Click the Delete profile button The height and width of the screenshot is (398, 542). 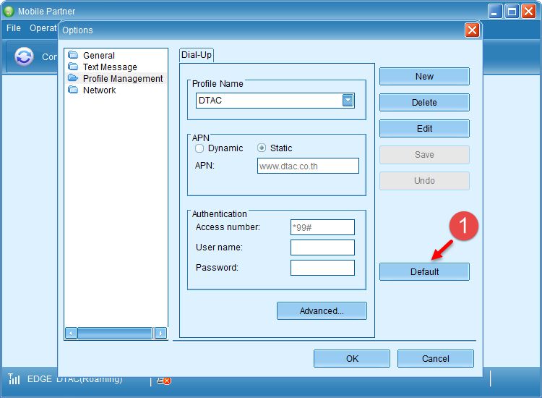(424, 103)
